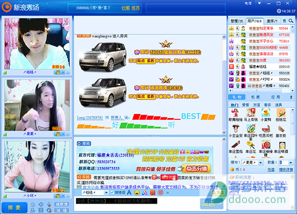This screenshot has width=297, height=214.
Task: Open the 友谊 gift category
Action: 256,105
